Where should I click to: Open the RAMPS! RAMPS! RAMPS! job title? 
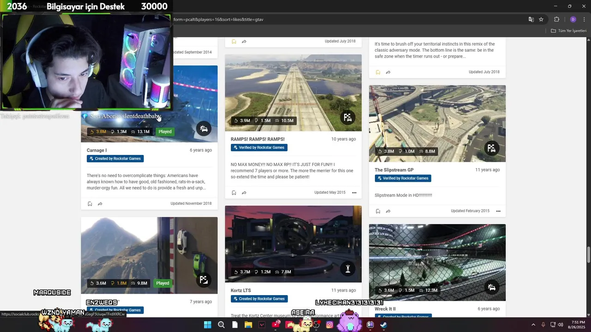[258, 139]
